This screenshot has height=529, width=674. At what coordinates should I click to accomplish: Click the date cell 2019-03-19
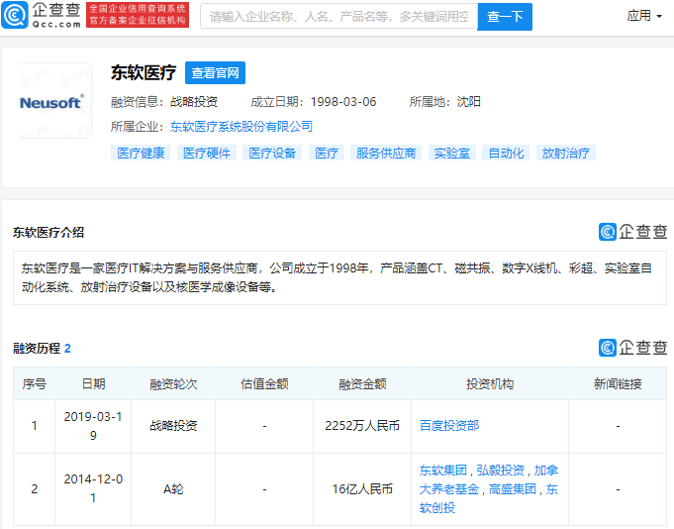coord(93,426)
